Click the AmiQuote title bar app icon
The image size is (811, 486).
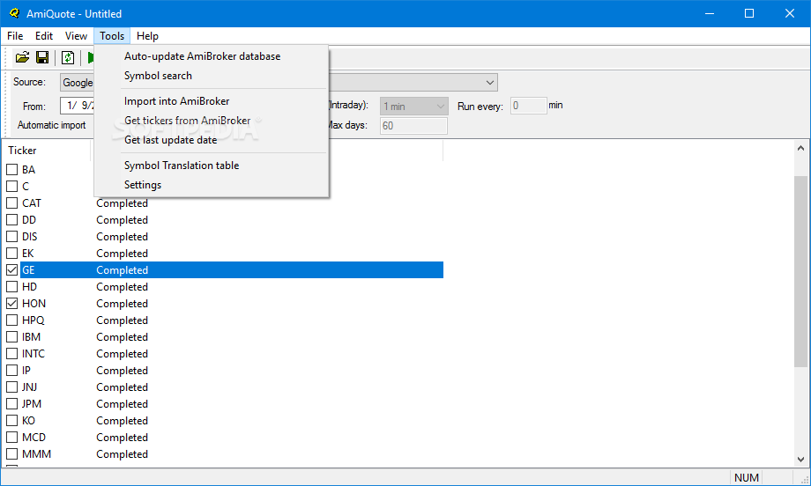tap(14, 13)
